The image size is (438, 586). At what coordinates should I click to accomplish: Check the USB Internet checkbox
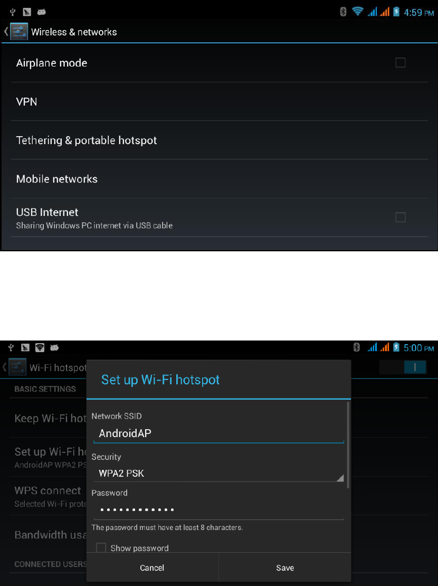(x=400, y=217)
